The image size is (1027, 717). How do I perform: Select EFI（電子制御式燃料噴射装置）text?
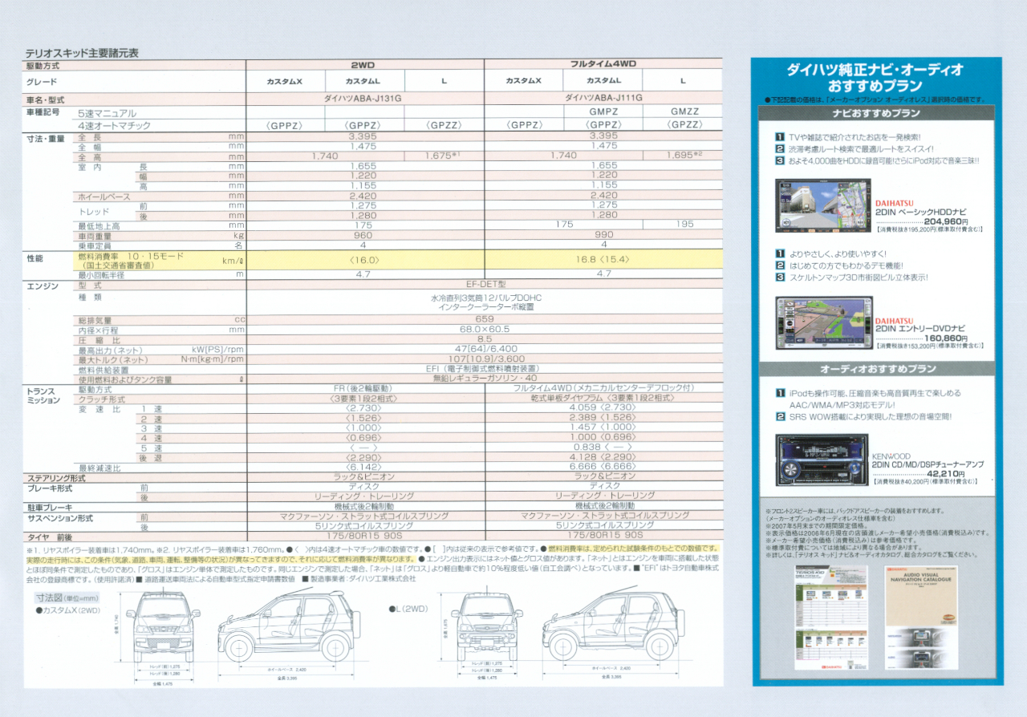point(485,369)
